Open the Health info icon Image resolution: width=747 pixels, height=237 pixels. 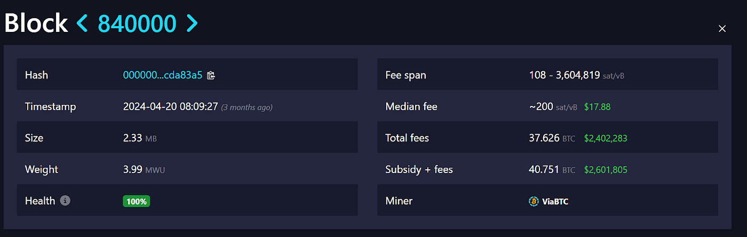tap(65, 201)
